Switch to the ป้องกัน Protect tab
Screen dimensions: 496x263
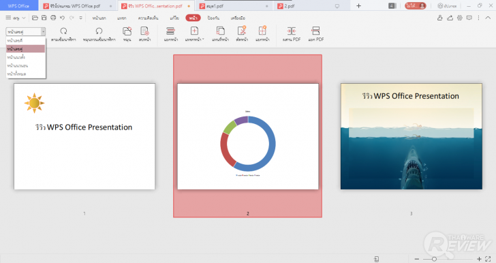click(x=213, y=18)
